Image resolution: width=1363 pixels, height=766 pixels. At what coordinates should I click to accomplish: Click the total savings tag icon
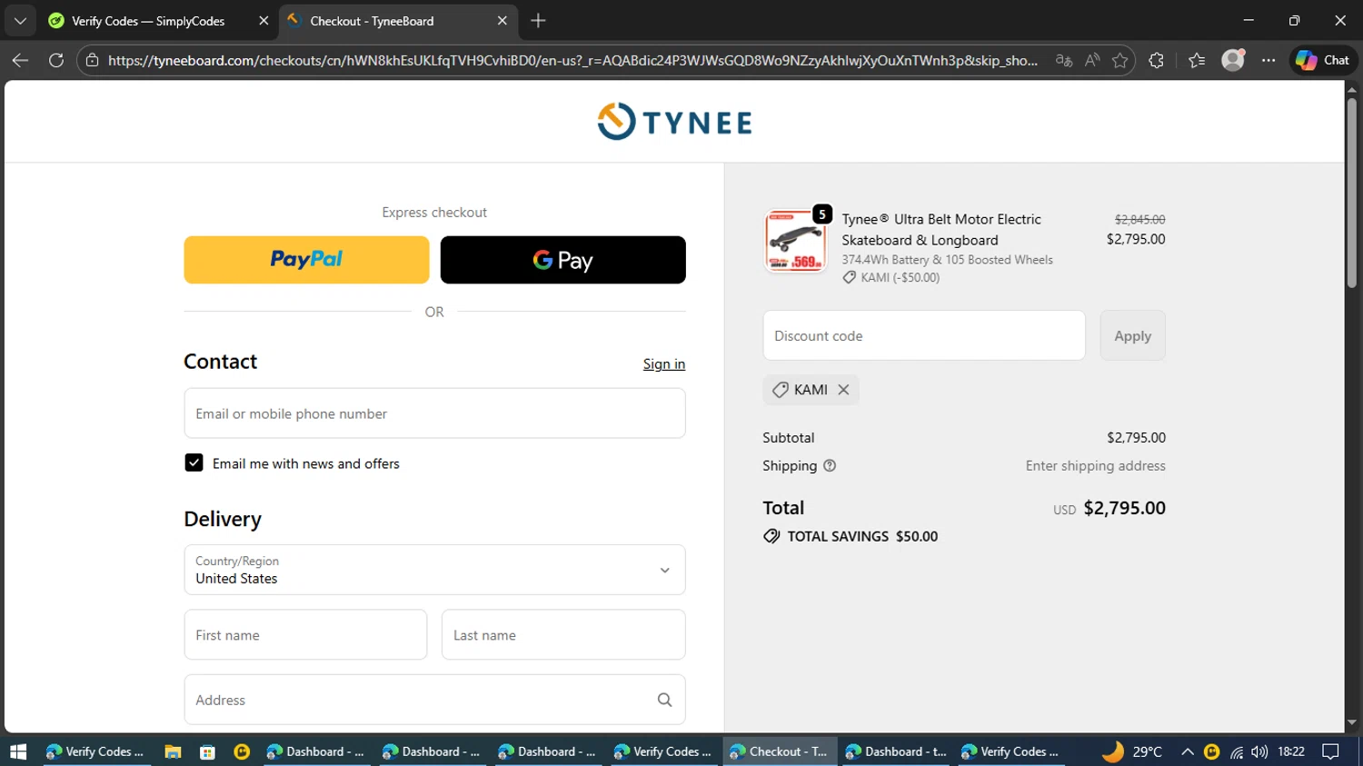(771, 536)
